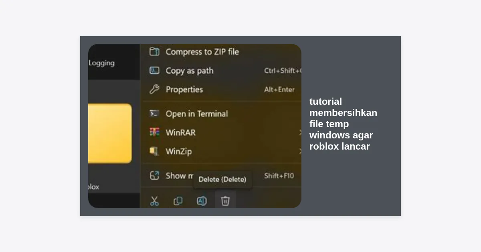Click the Copy as path icon
The height and width of the screenshot is (252, 481).
point(154,71)
